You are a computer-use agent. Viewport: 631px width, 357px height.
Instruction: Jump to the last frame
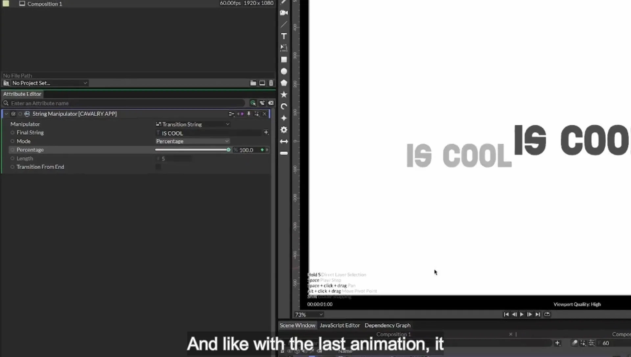[x=538, y=314]
